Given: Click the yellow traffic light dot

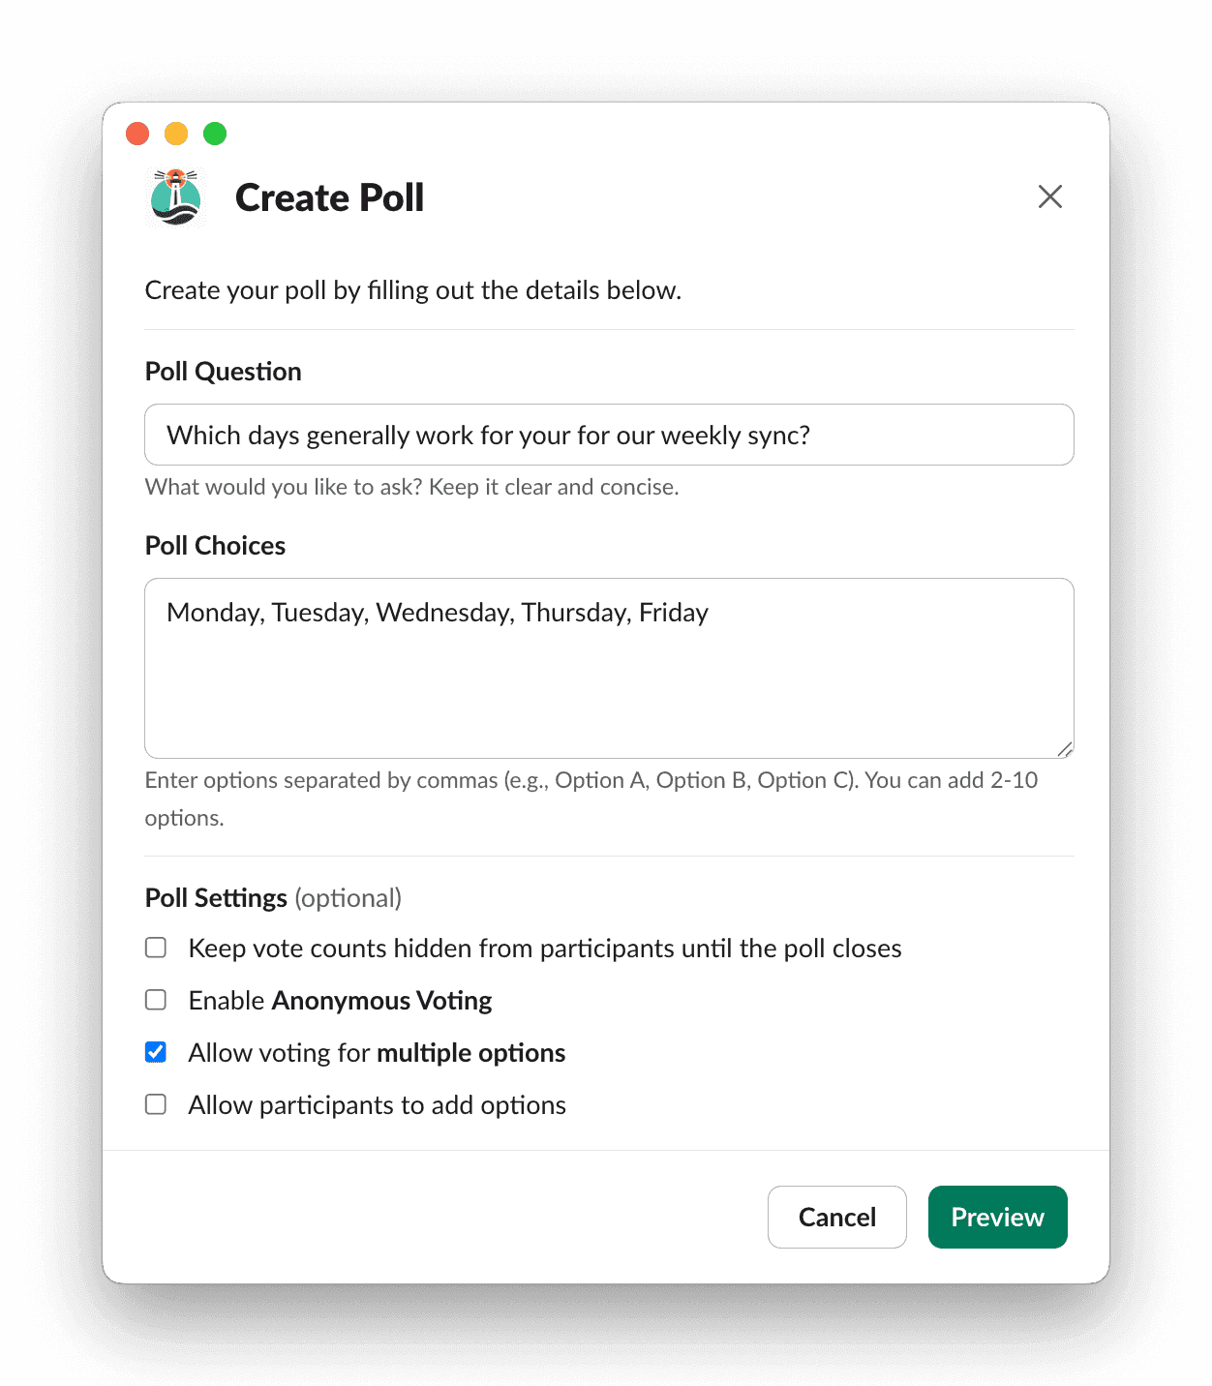Looking at the screenshot, I should pyautogui.click(x=176, y=133).
